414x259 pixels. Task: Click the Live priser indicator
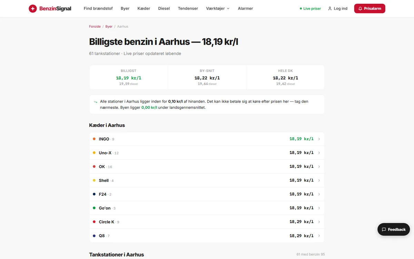(x=310, y=9)
